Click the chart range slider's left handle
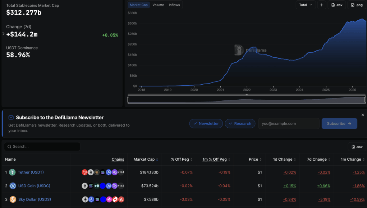Image resolution: width=367 pixels, height=208 pixels. point(128,100)
